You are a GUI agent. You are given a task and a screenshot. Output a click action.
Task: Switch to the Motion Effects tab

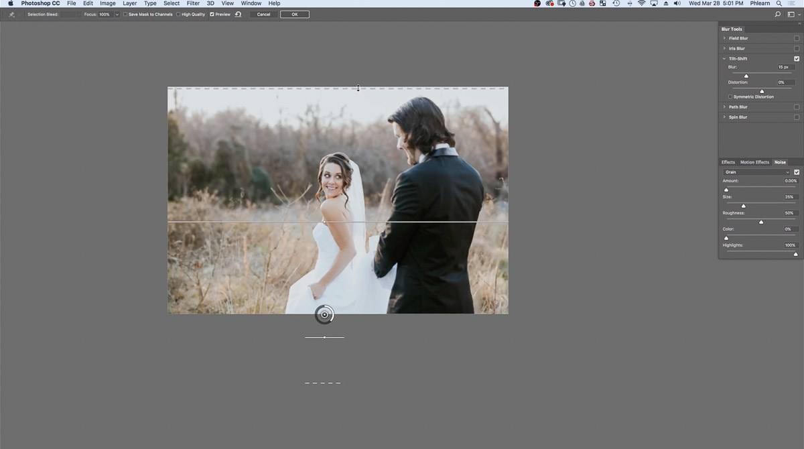[x=754, y=162]
